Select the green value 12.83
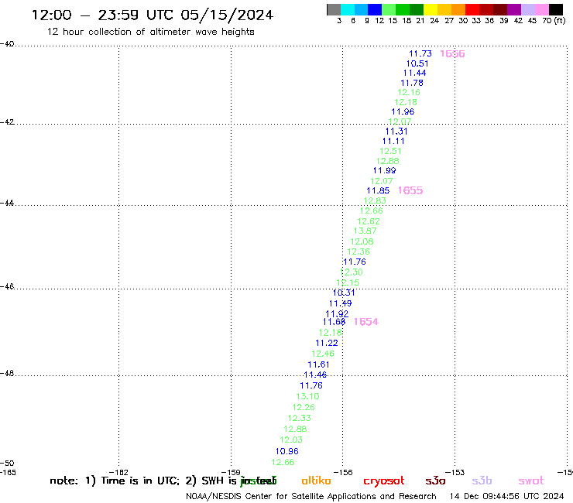The image size is (573, 503). pos(375,201)
